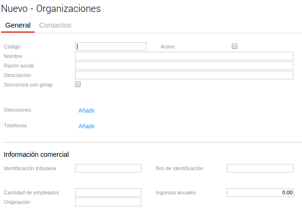
Task: Click the Descripción label text
Action: point(18,75)
